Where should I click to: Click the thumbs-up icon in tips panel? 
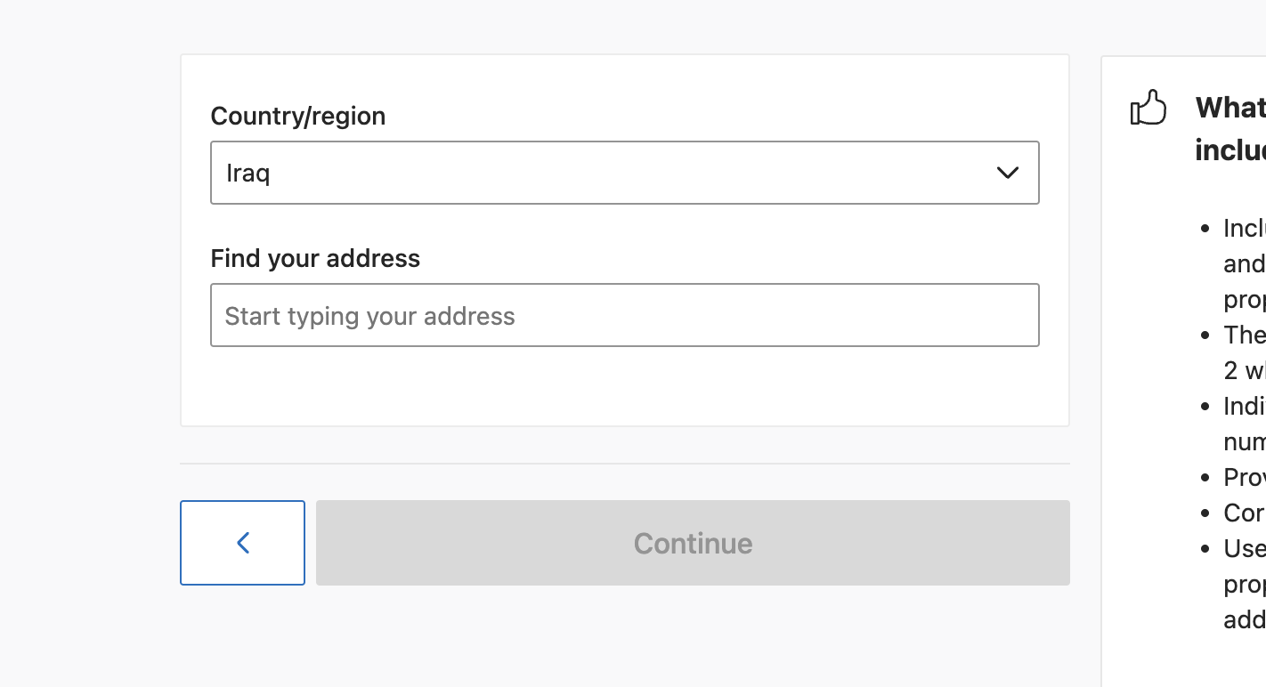pyautogui.click(x=1148, y=109)
